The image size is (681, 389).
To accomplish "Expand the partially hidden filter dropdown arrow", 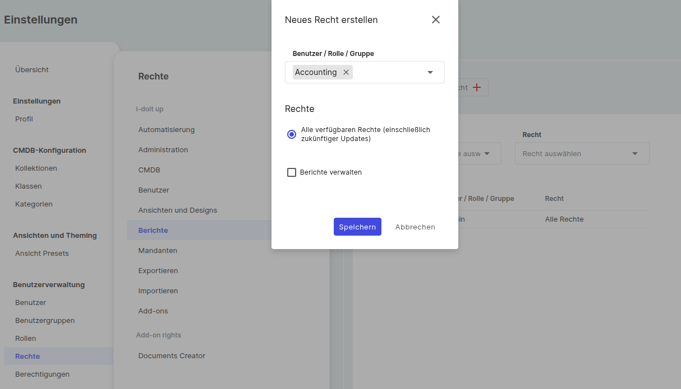I will pyautogui.click(x=487, y=153).
